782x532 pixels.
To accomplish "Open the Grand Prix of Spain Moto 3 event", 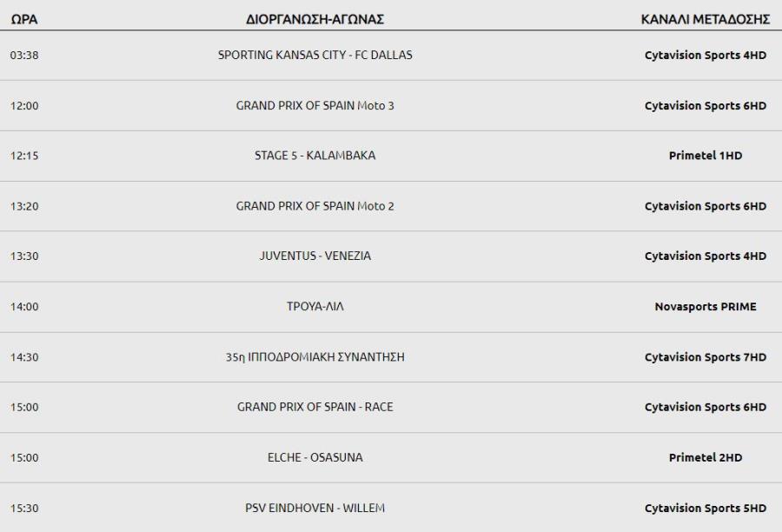I will click(315, 106).
